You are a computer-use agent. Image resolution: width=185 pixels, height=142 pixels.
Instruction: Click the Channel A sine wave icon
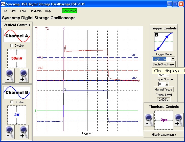coord(17,36)
